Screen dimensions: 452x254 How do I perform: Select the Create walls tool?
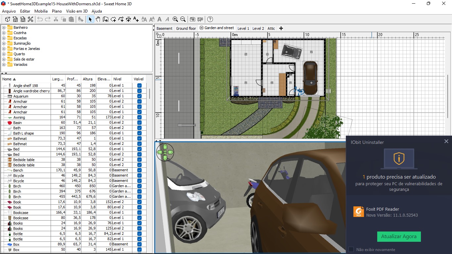[x=106, y=20]
